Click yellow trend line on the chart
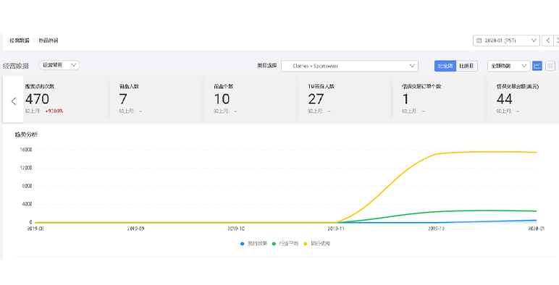 485,152
